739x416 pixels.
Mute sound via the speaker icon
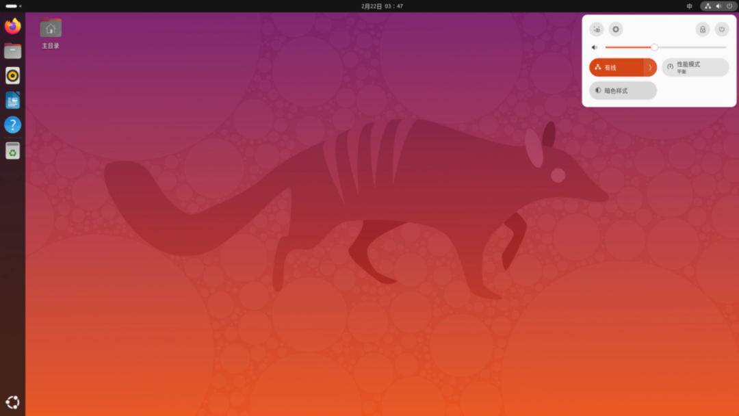(x=595, y=47)
